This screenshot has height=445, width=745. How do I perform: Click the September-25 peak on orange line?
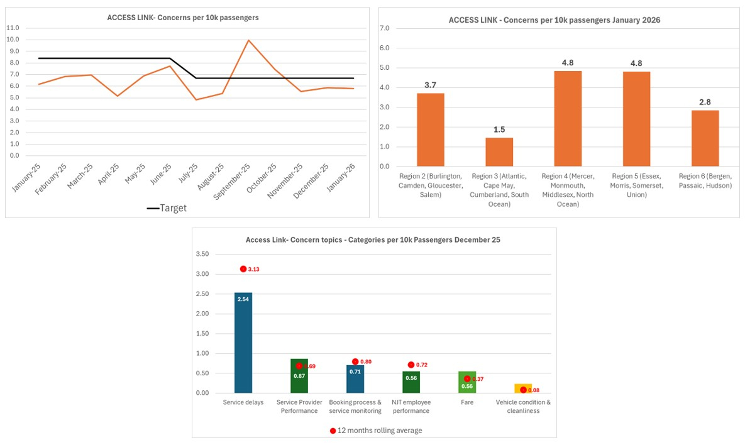pyautogui.click(x=248, y=40)
